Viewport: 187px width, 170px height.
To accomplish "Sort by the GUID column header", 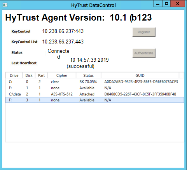I will click(x=140, y=75).
